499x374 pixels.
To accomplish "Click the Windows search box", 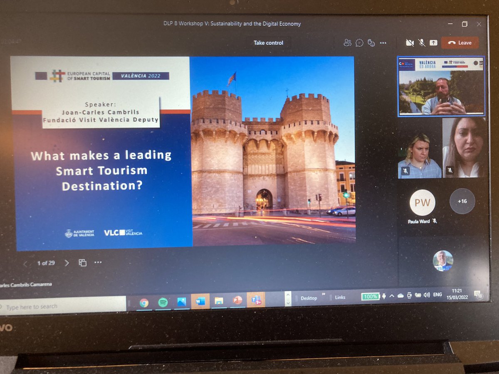I will click(x=63, y=307).
